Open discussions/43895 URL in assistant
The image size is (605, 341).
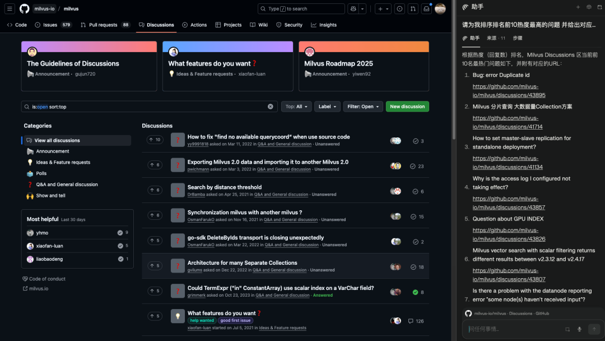click(509, 91)
